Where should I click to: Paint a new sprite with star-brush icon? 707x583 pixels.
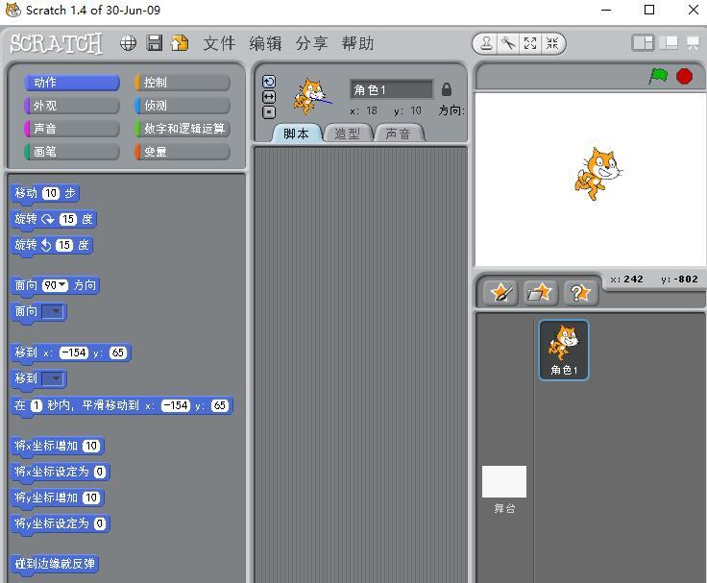pos(500,293)
